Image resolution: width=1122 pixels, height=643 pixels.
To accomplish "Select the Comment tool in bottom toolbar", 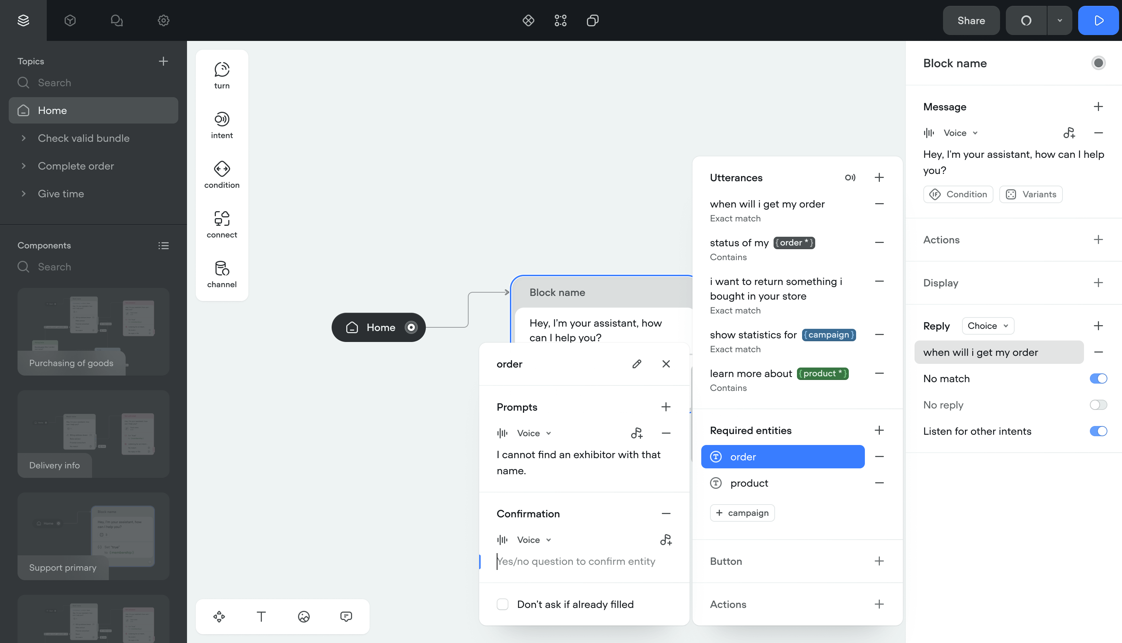I will pyautogui.click(x=346, y=616).
